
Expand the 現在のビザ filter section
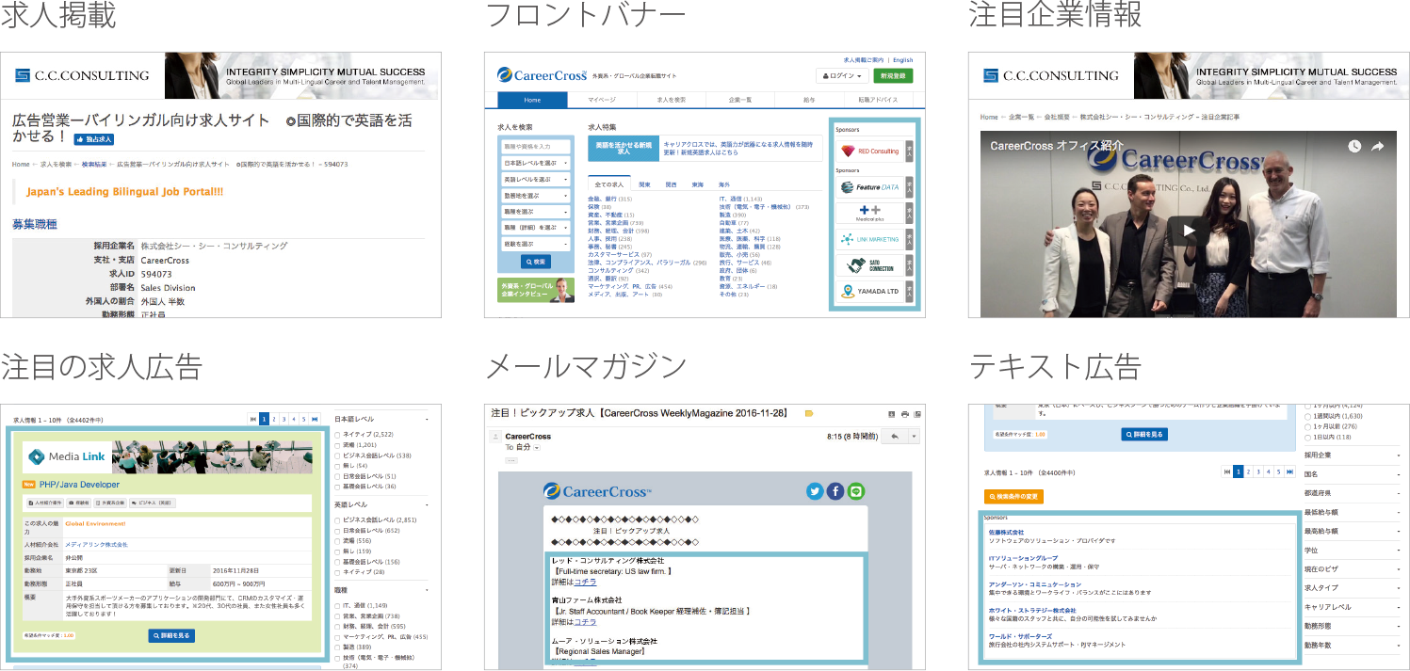click(x=1352, y=569)
